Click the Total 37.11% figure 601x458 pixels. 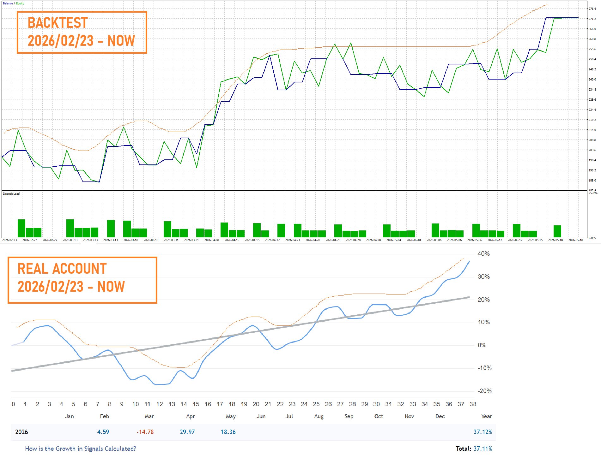(x=474, y=449)
